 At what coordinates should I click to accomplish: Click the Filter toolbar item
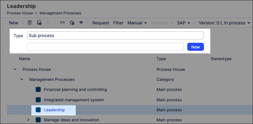[x=118, y=23]
